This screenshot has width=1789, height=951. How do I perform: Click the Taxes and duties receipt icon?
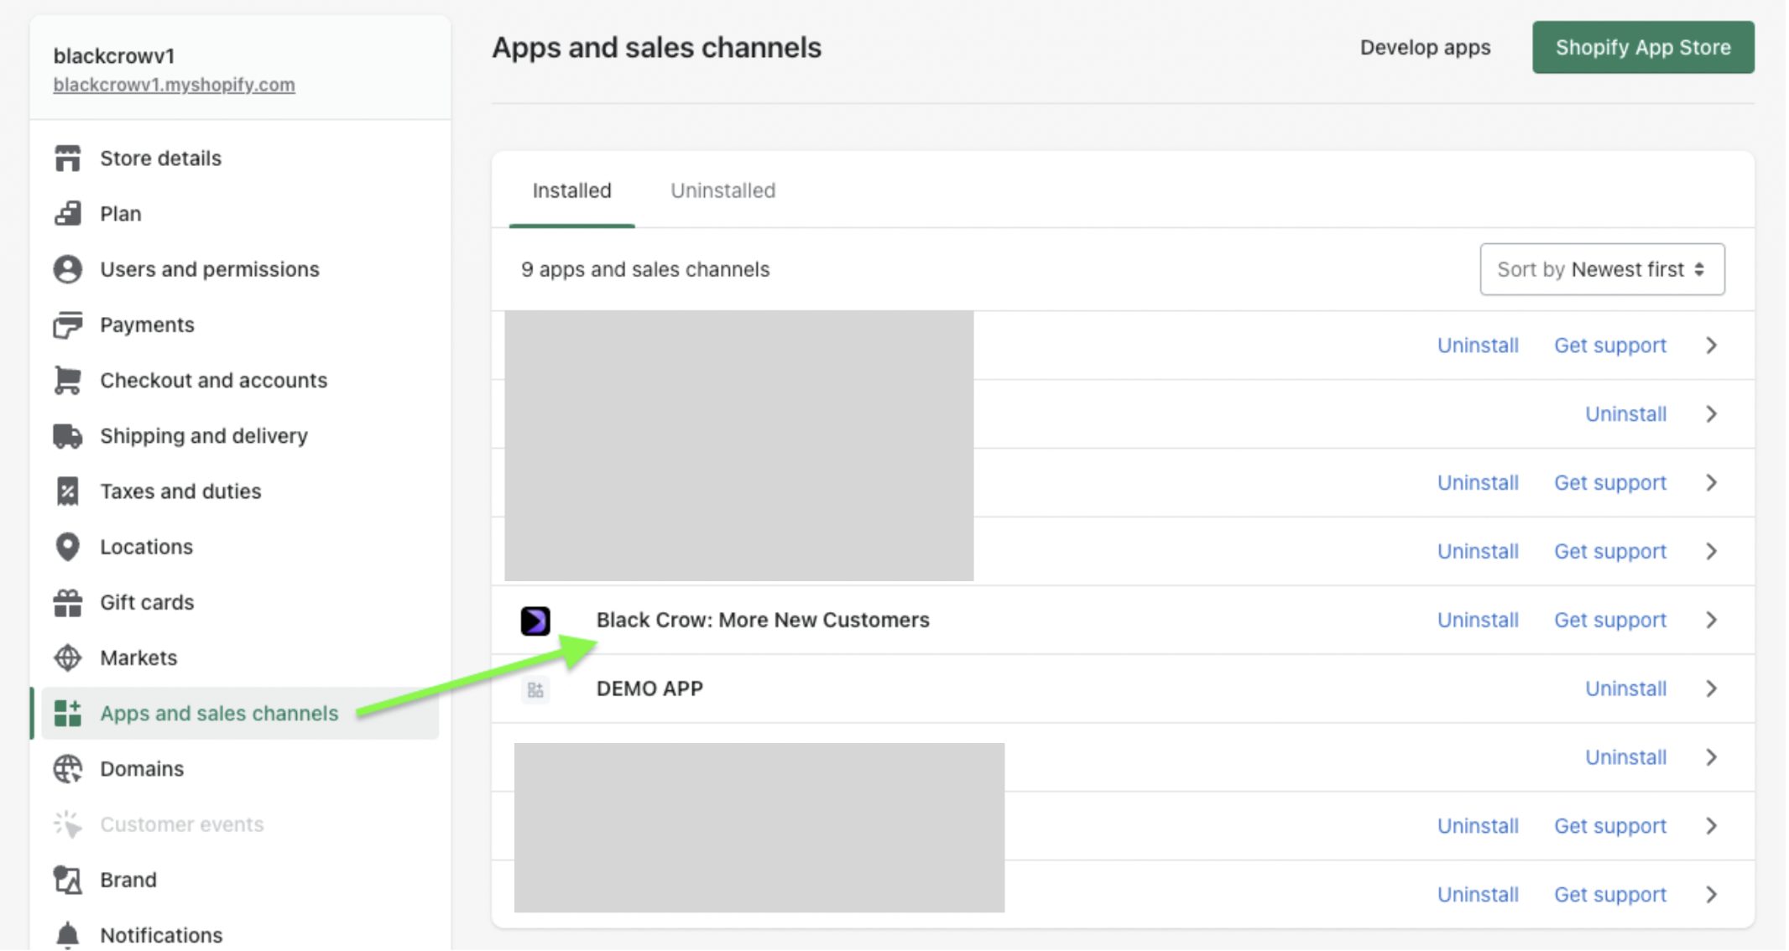68,491
